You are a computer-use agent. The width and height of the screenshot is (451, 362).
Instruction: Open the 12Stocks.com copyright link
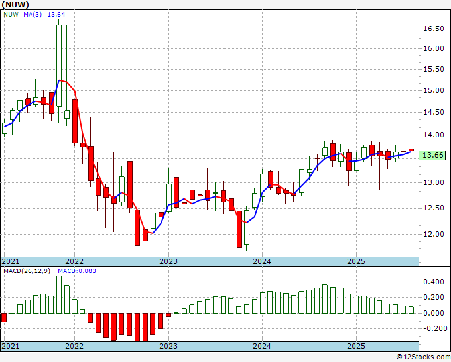pos(423,357)
